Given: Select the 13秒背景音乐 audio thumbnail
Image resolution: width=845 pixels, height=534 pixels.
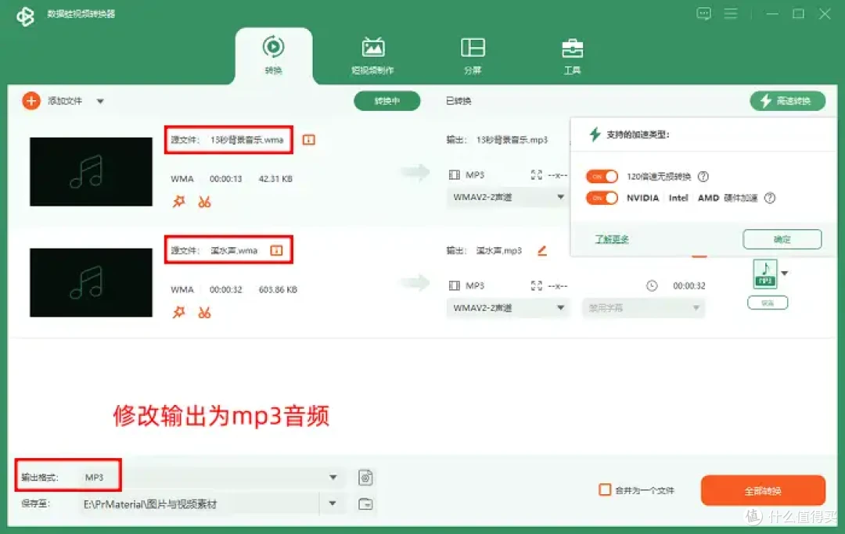Looking at the screenshot, I should [91, 172].
